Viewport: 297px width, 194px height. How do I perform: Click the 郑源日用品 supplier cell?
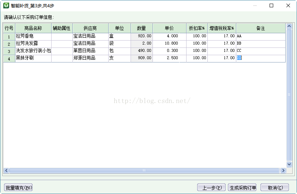pos(90,58)
